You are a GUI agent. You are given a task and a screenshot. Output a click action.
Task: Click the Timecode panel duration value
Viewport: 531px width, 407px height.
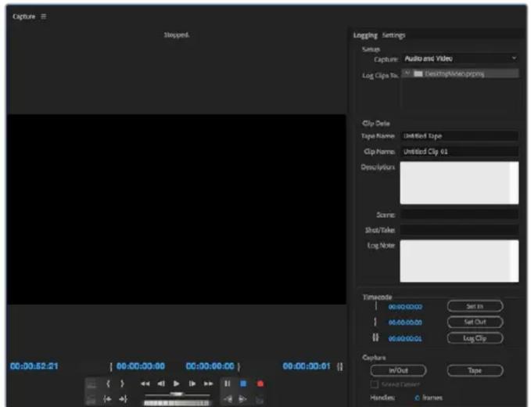[405, 339]
